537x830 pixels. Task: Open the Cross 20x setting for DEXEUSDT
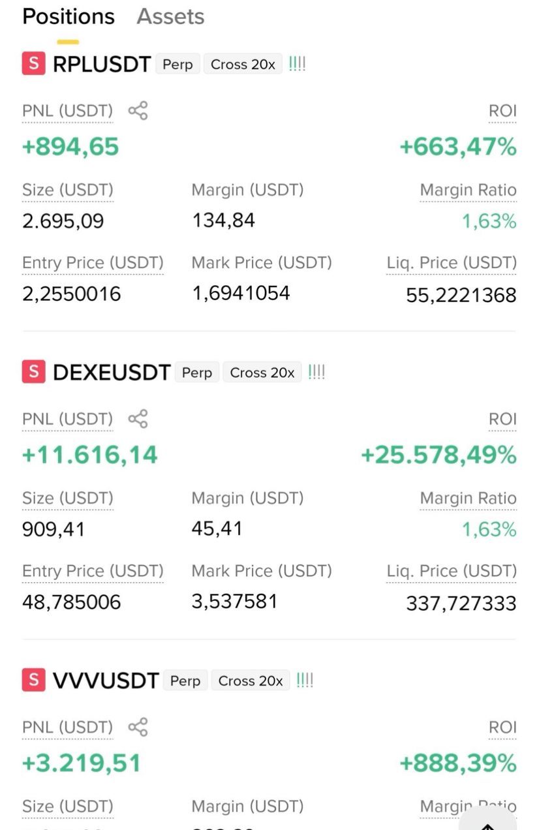pyautogui.click(x=262, y=373)
